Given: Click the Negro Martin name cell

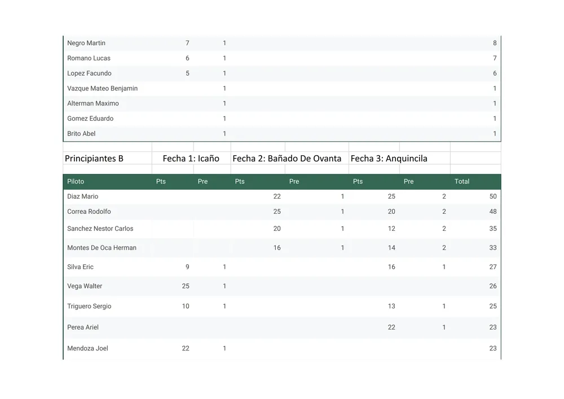Looking at the screenshot, I should (86, 43).
